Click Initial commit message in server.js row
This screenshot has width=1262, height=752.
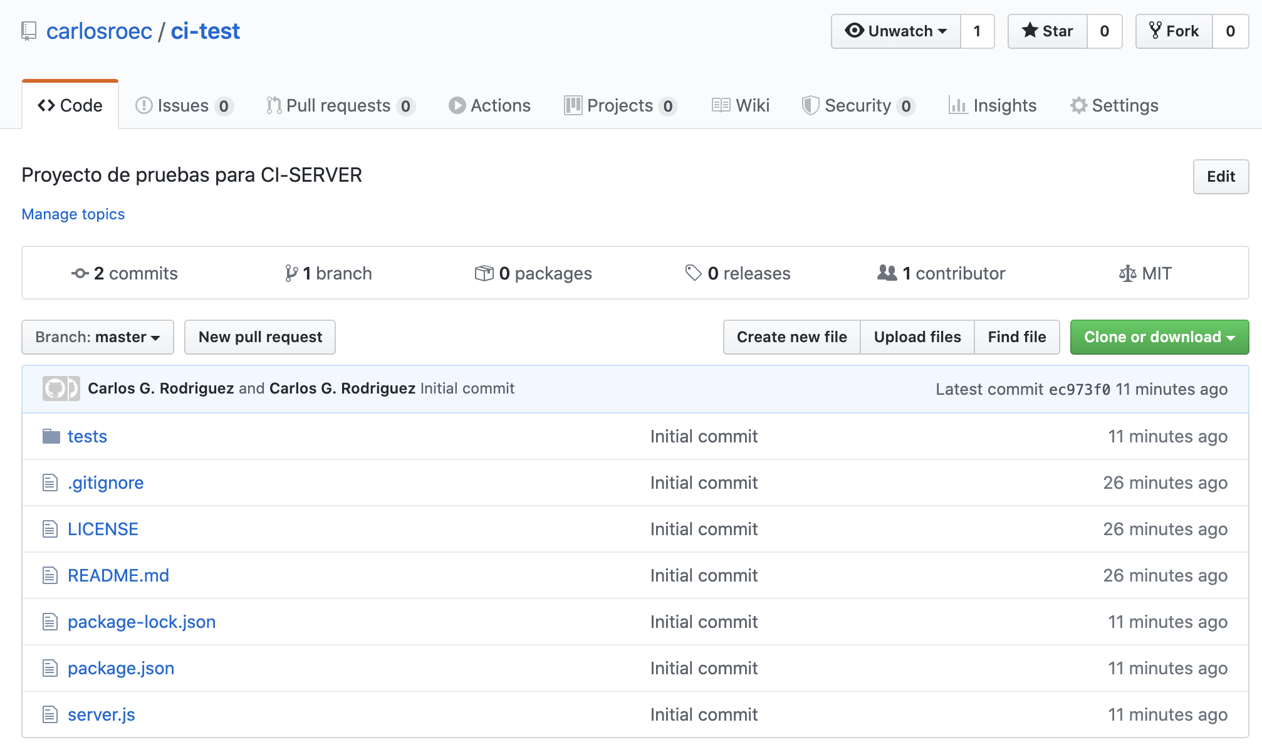704,714
